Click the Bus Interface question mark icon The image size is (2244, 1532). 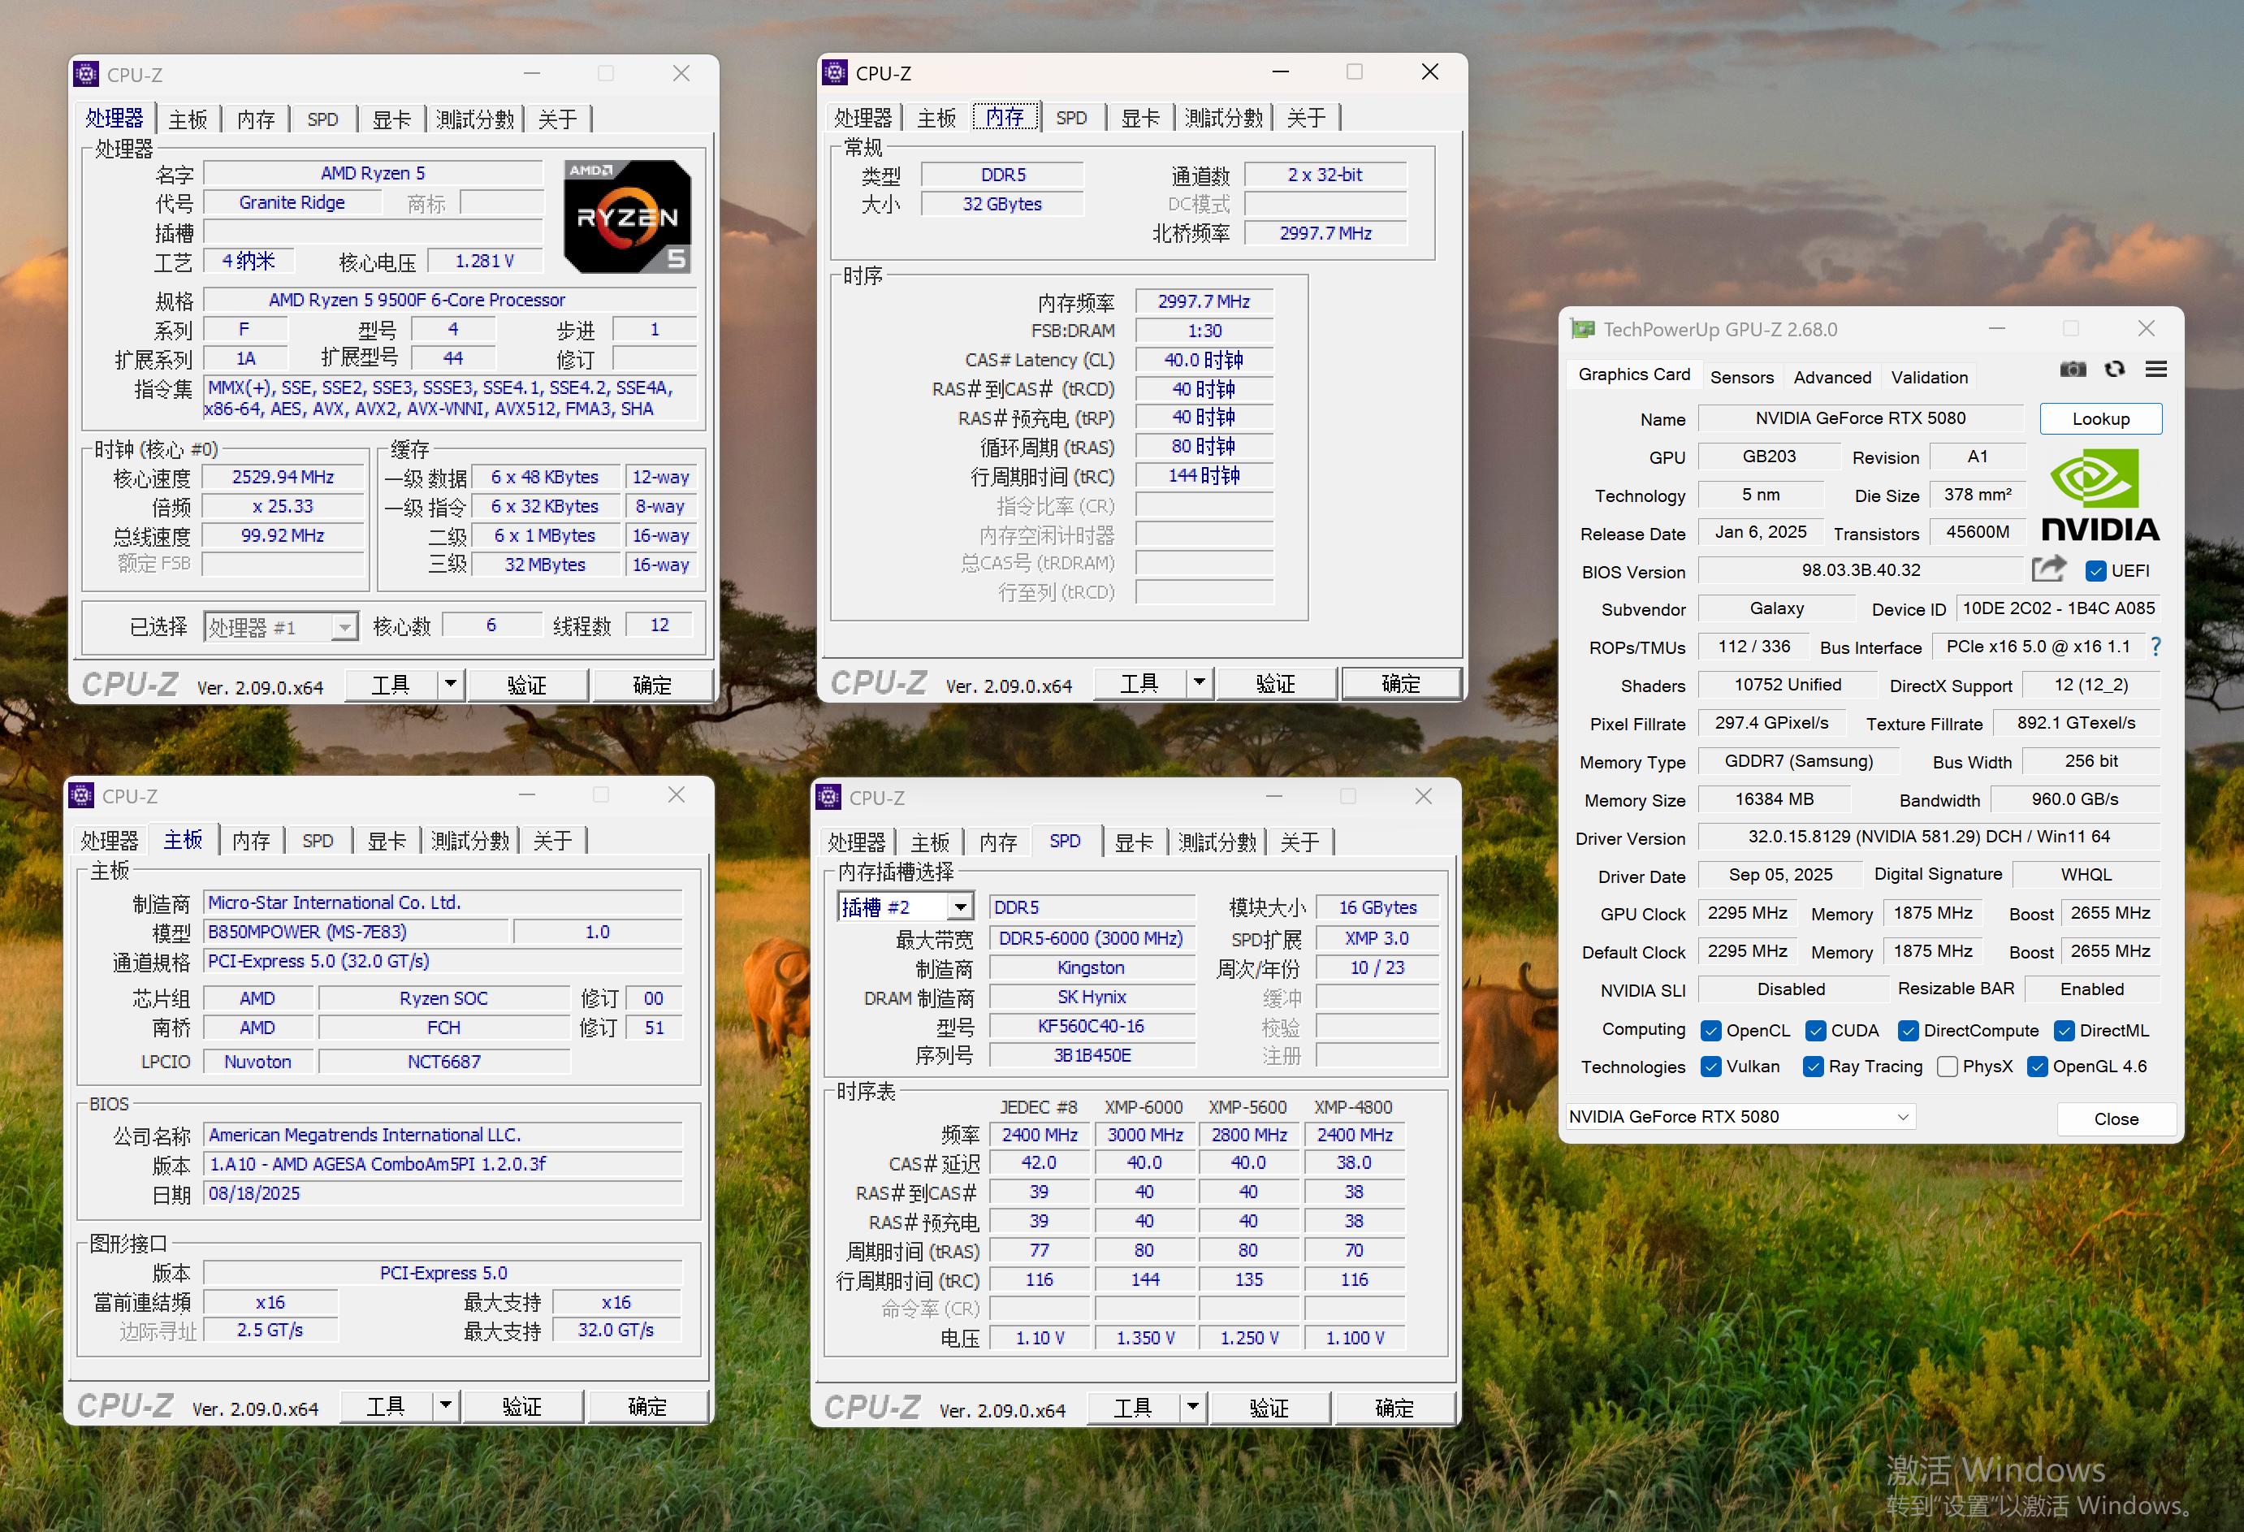2155,647
